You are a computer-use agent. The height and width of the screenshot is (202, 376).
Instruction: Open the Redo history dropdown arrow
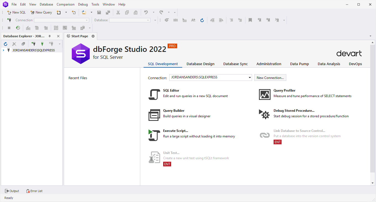click(x=169, y=12)
